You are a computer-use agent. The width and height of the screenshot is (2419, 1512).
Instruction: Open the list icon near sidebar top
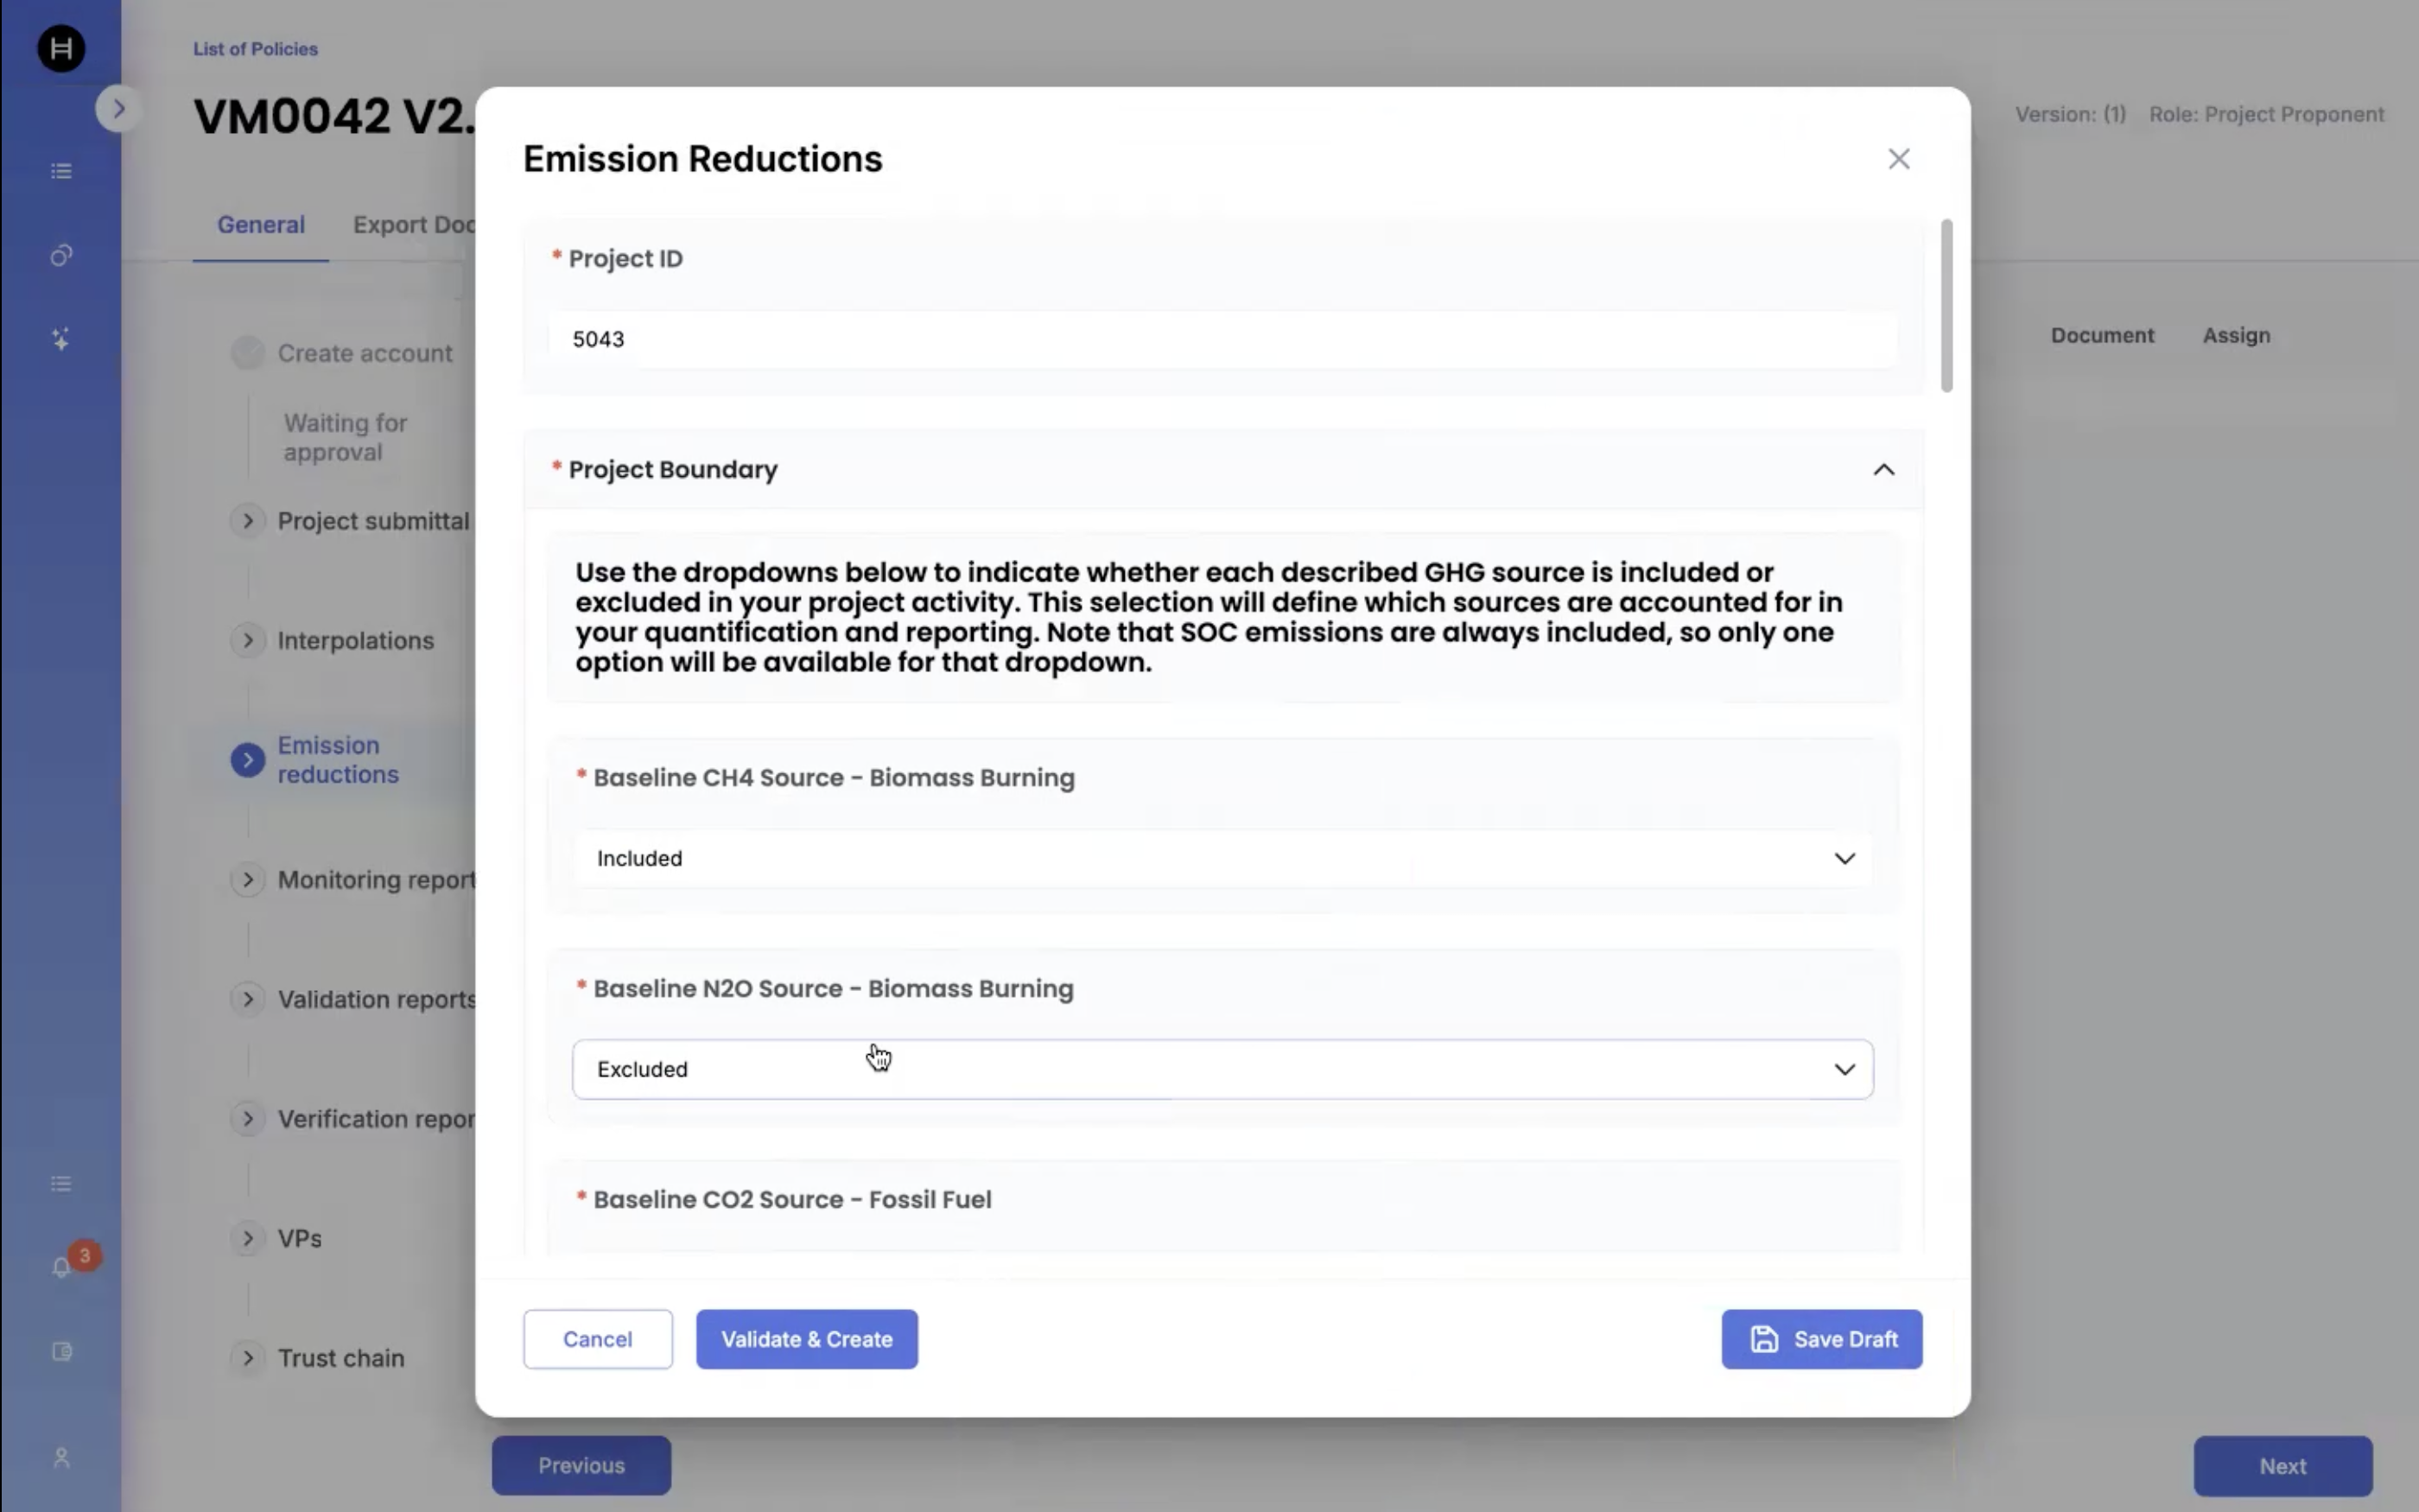pyautogui.click(x=61, y=171)
